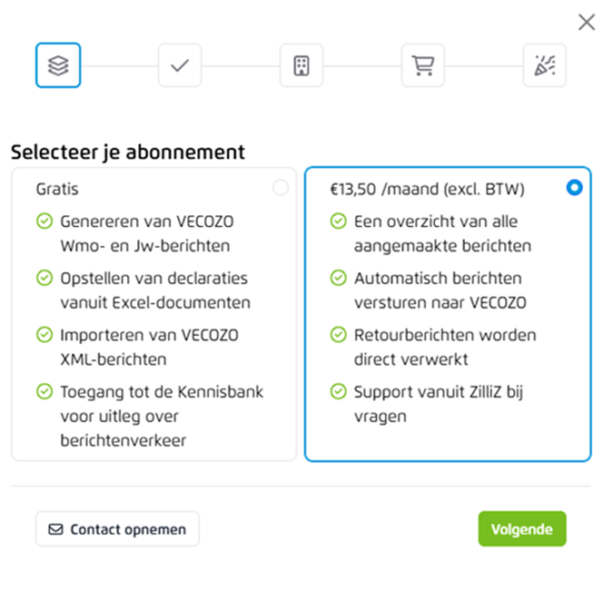This screenshot has height=590, width=603.
Task: Click check icon beside Genereren van VECOZO
Action: pyautogui.click(x=44, y=221)
